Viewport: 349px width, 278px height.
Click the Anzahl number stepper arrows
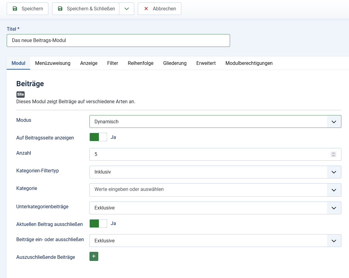333,154
